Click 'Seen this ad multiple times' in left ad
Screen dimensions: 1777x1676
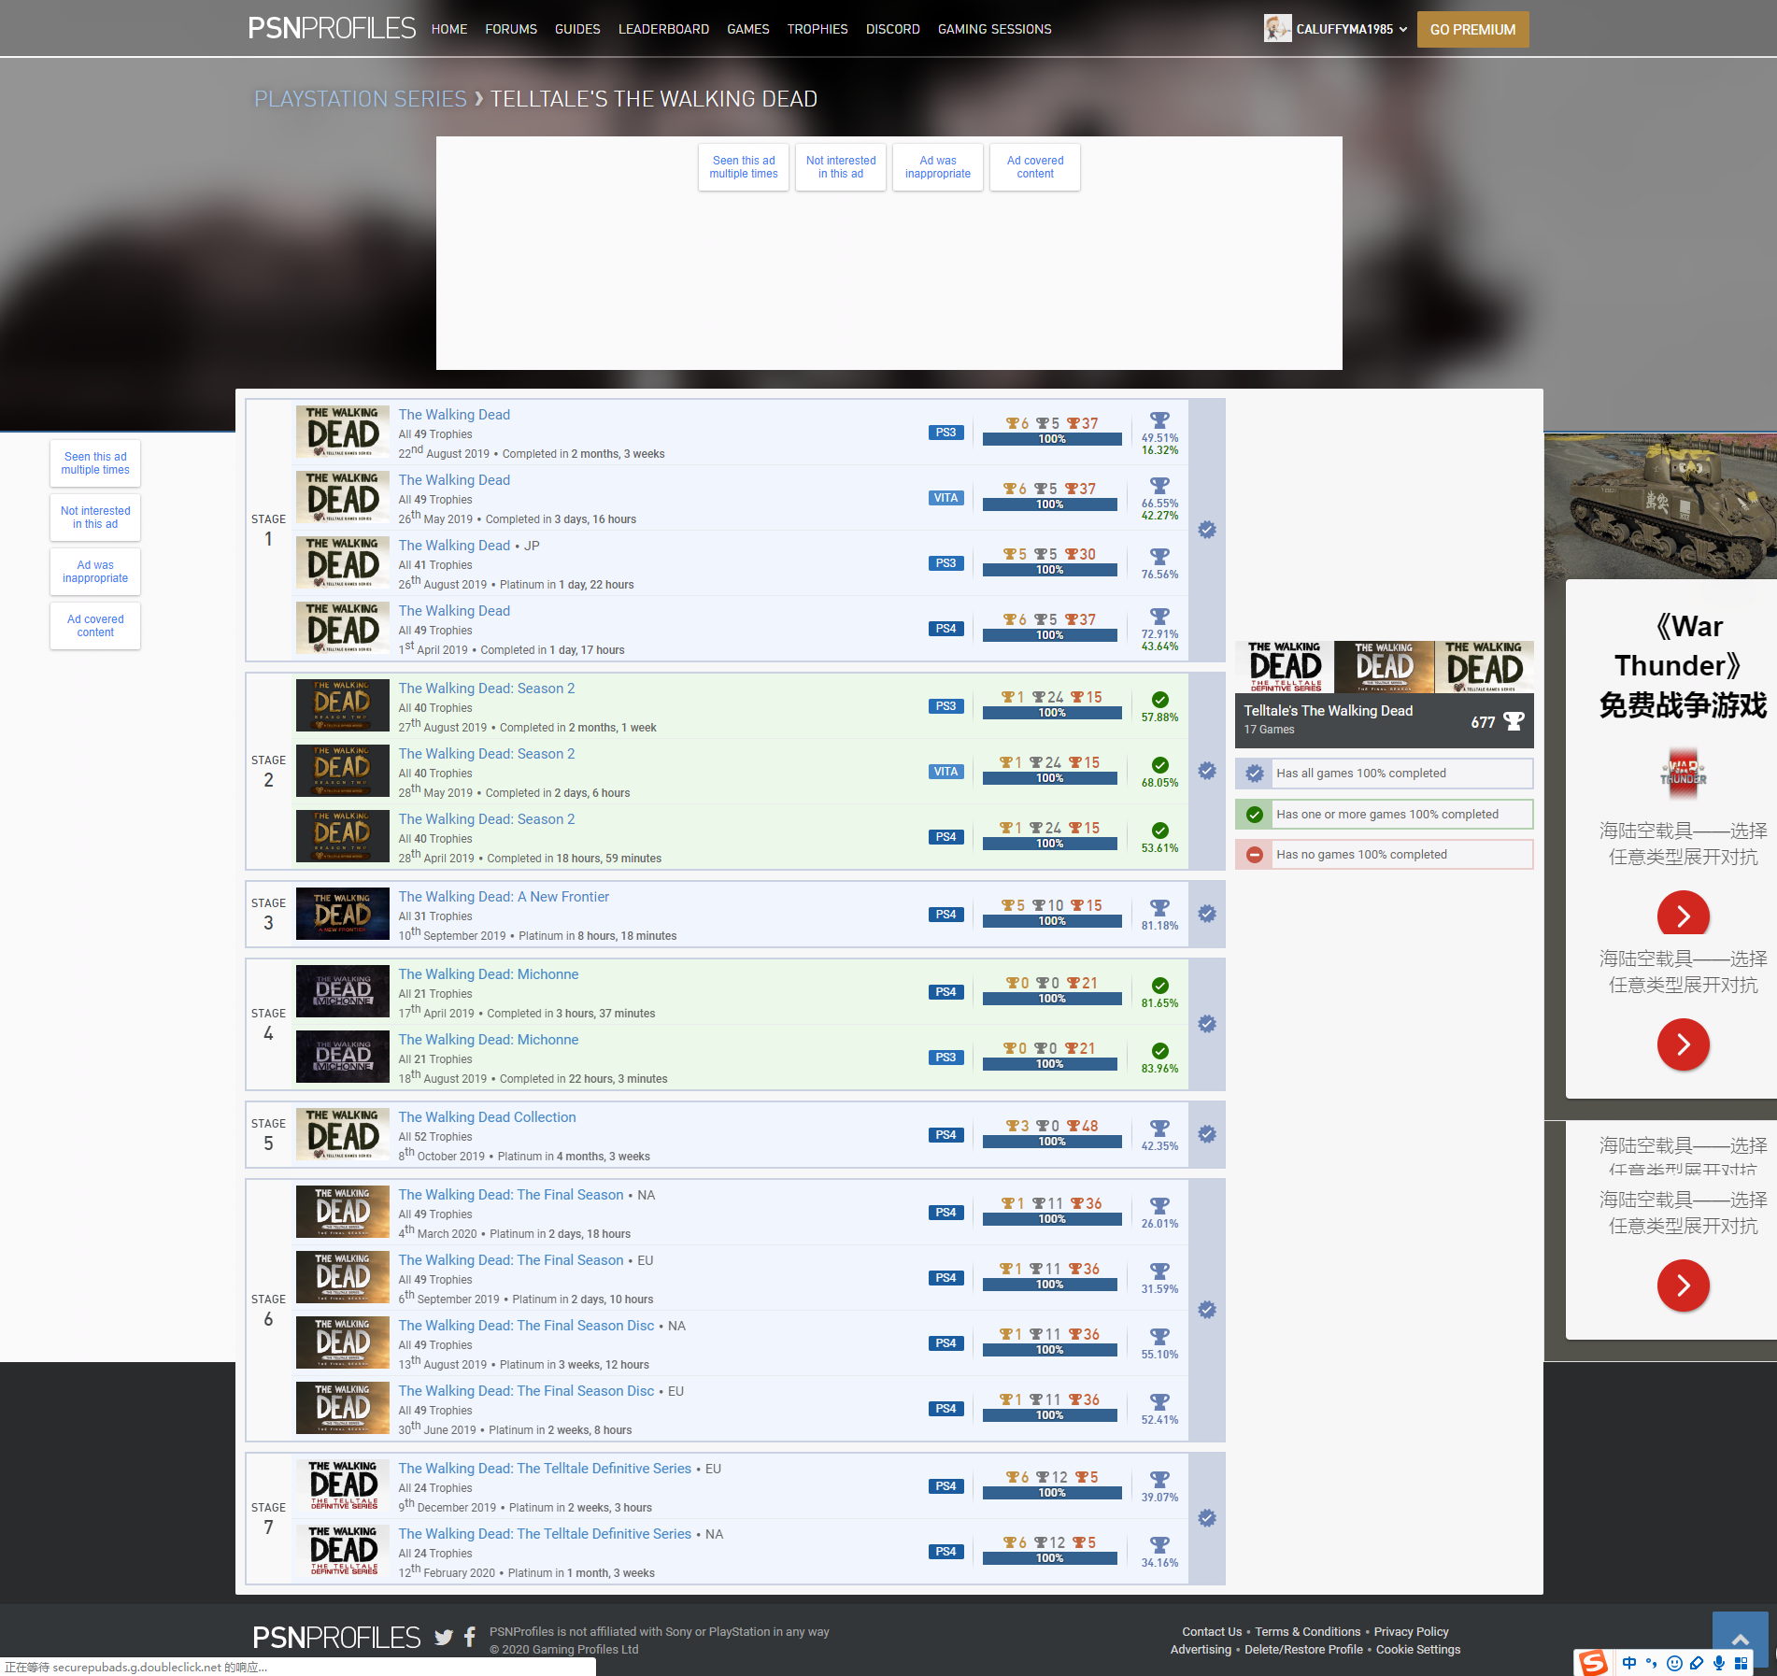(95, 463)
